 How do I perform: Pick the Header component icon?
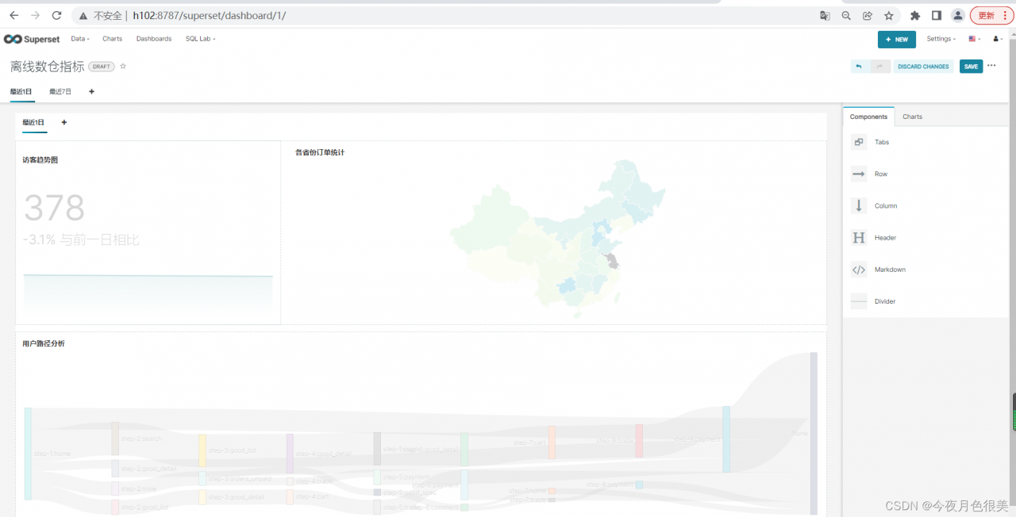859,238
